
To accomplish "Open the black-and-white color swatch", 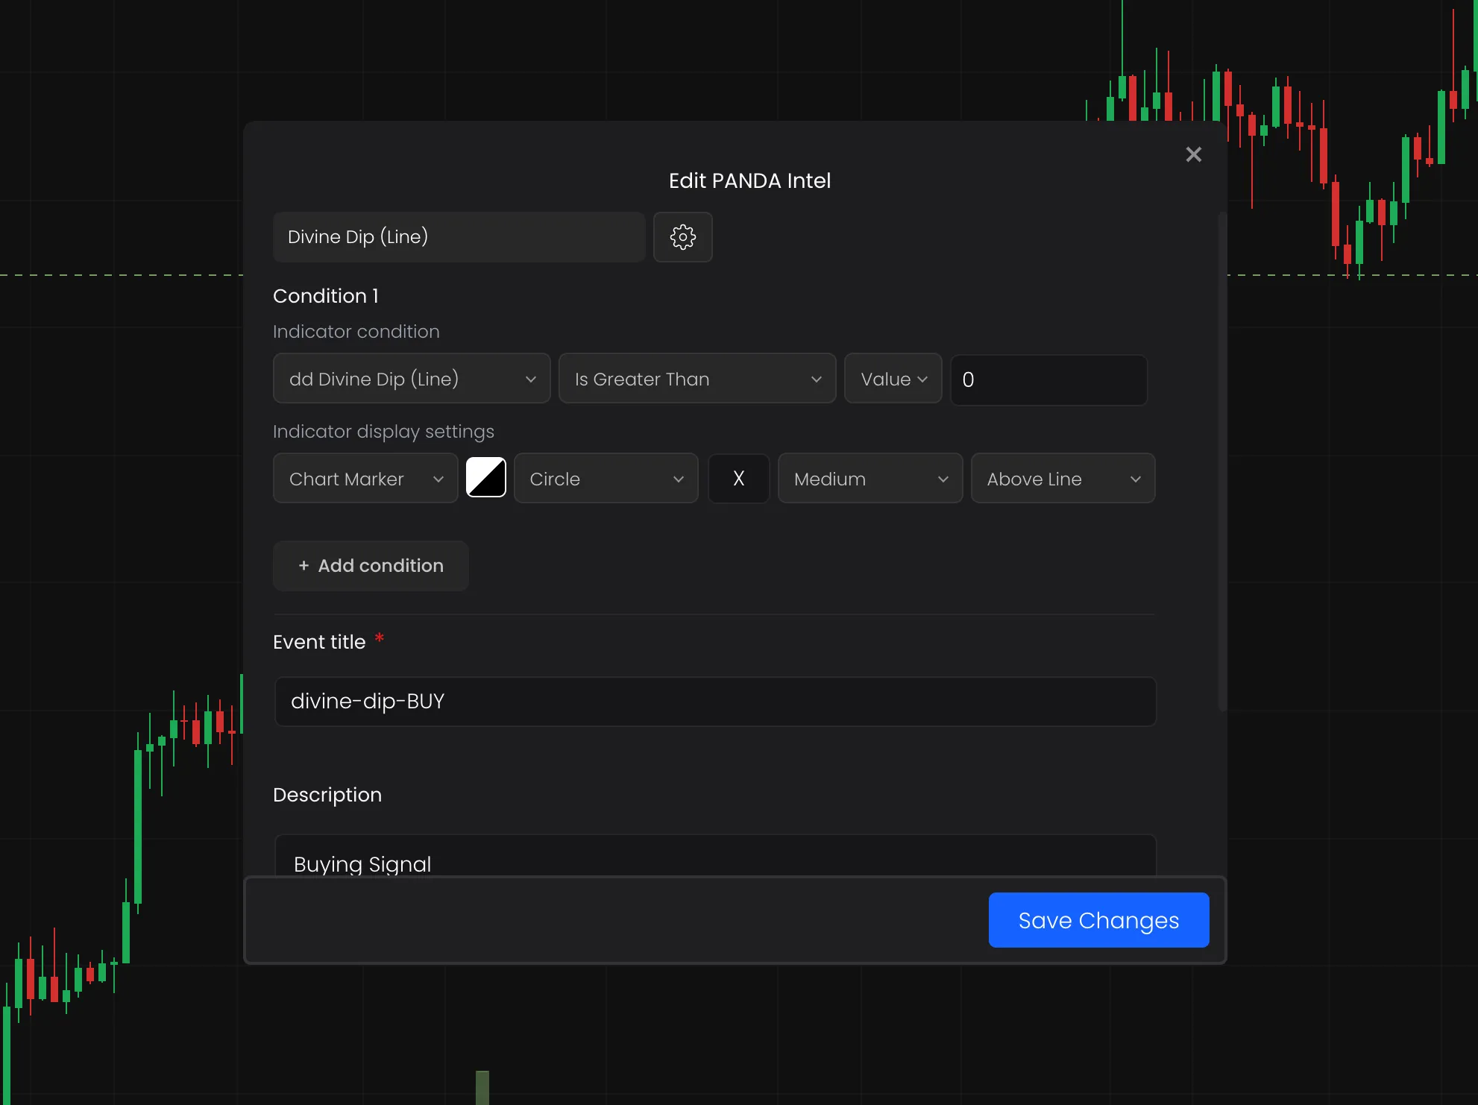I will point(485,478).
